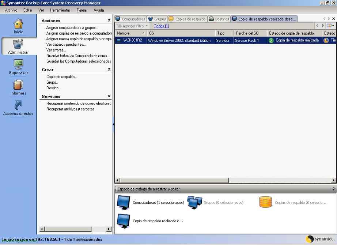This screenshot has width=337, height=245.
Task: Open the Archivo menu
Action: pos(11,10)
